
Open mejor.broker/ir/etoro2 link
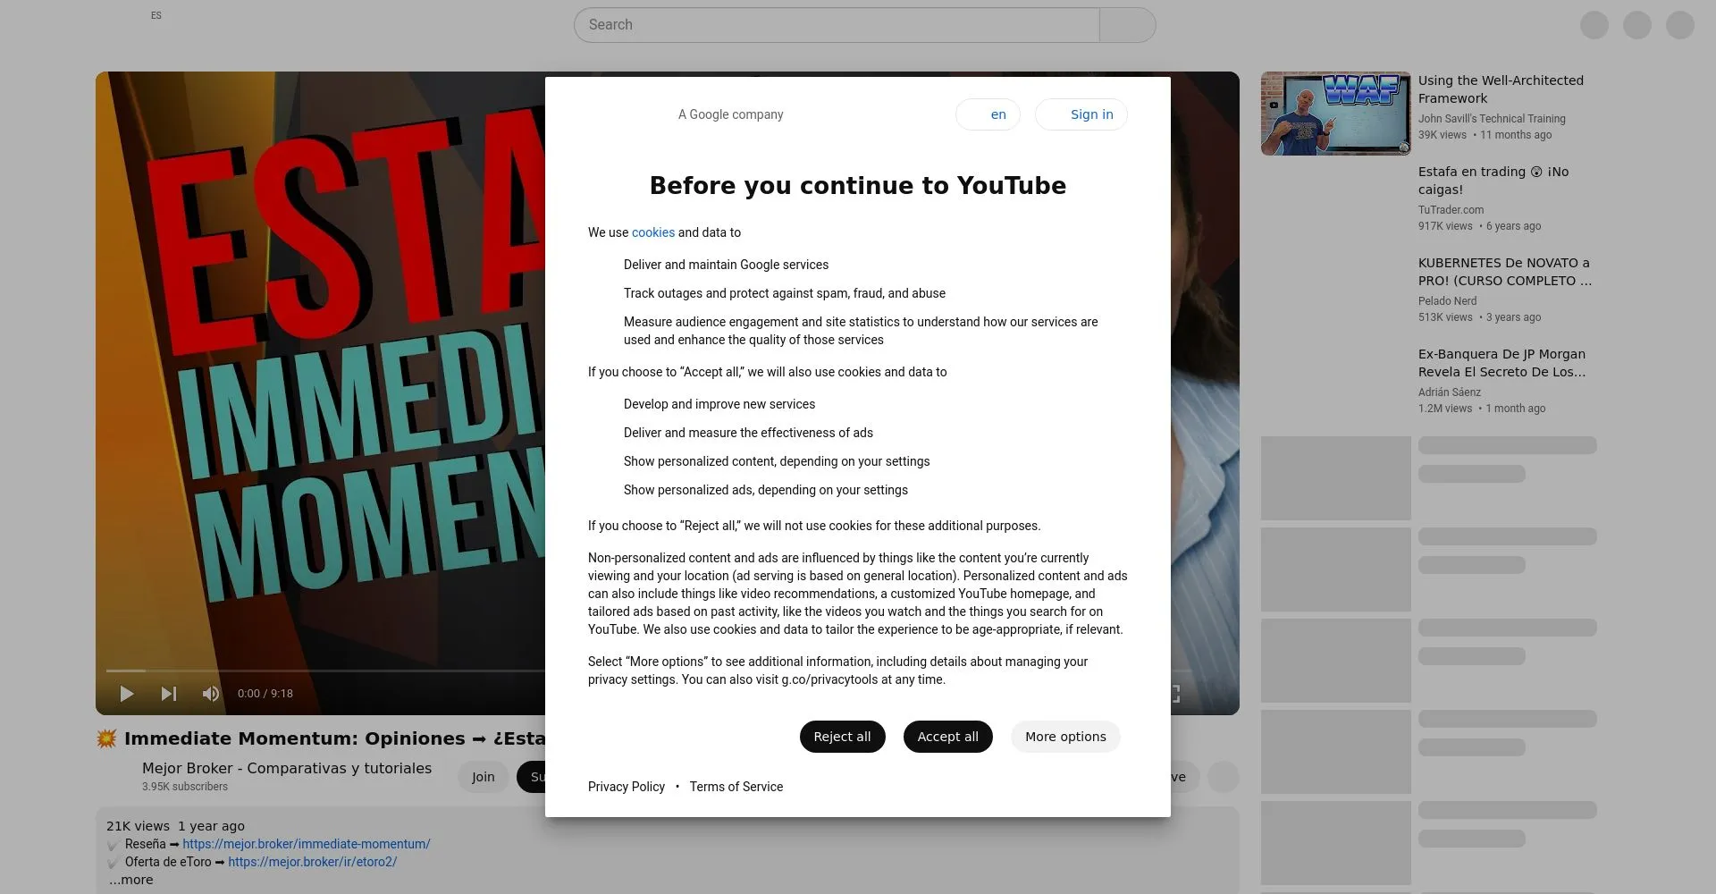(312, 862)
